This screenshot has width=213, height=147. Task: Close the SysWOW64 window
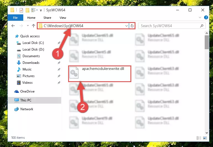click(x=203, y=10)
